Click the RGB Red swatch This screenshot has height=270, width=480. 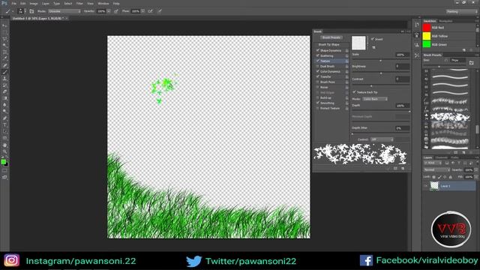[x=427, y=27]
